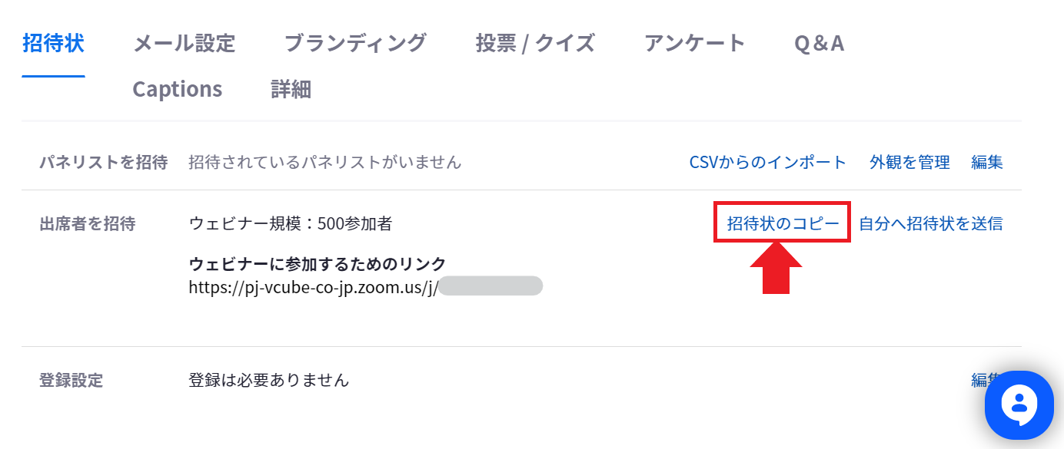Open the 外観を管理 link

[909, 162]
